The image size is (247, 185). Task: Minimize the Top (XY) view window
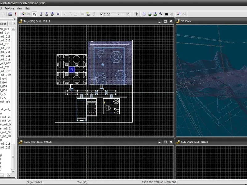[159, 21]
